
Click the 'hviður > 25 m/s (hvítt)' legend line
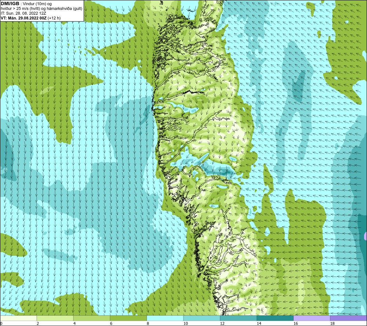pyautogui.click(x=41, y=9)
